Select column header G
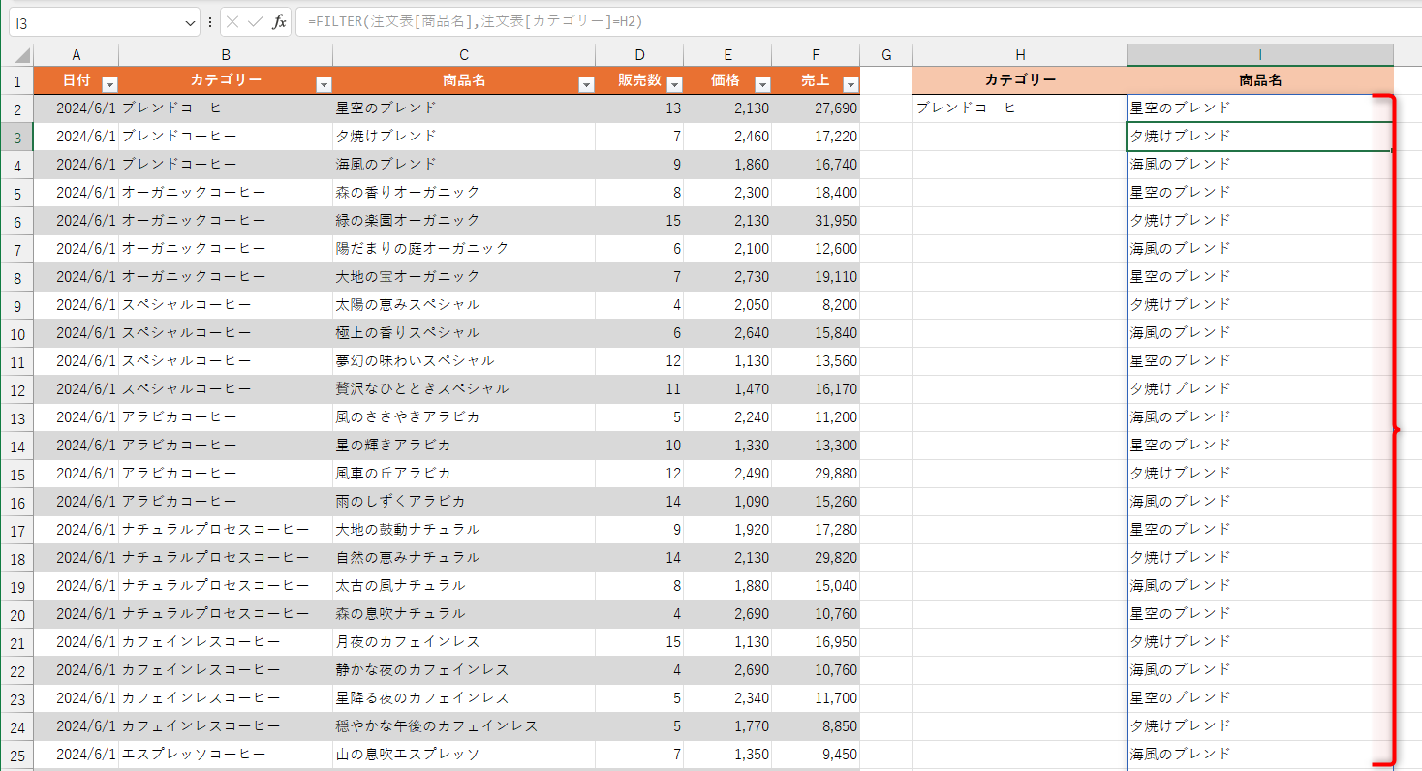Viewport: 1422px width, 771px height. coord(885,54)
